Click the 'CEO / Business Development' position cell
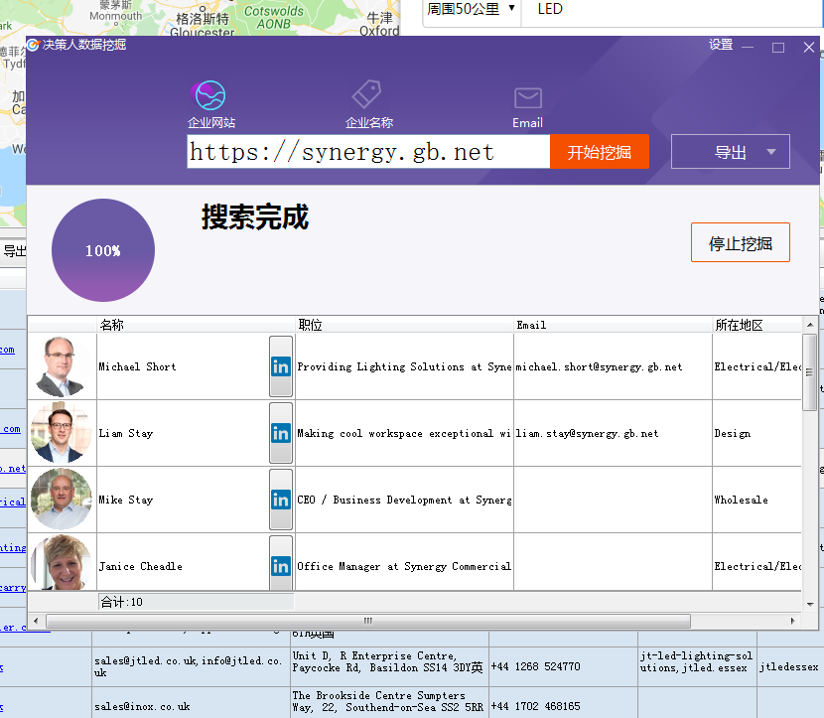 click(405, 500)
